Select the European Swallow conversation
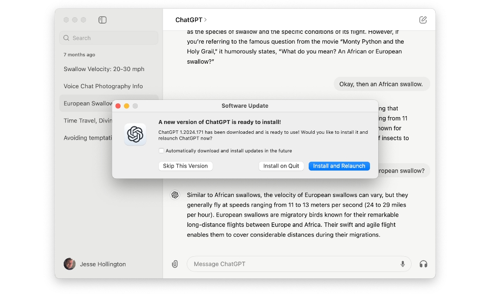490x294 pixels. (x=86, y=103)
